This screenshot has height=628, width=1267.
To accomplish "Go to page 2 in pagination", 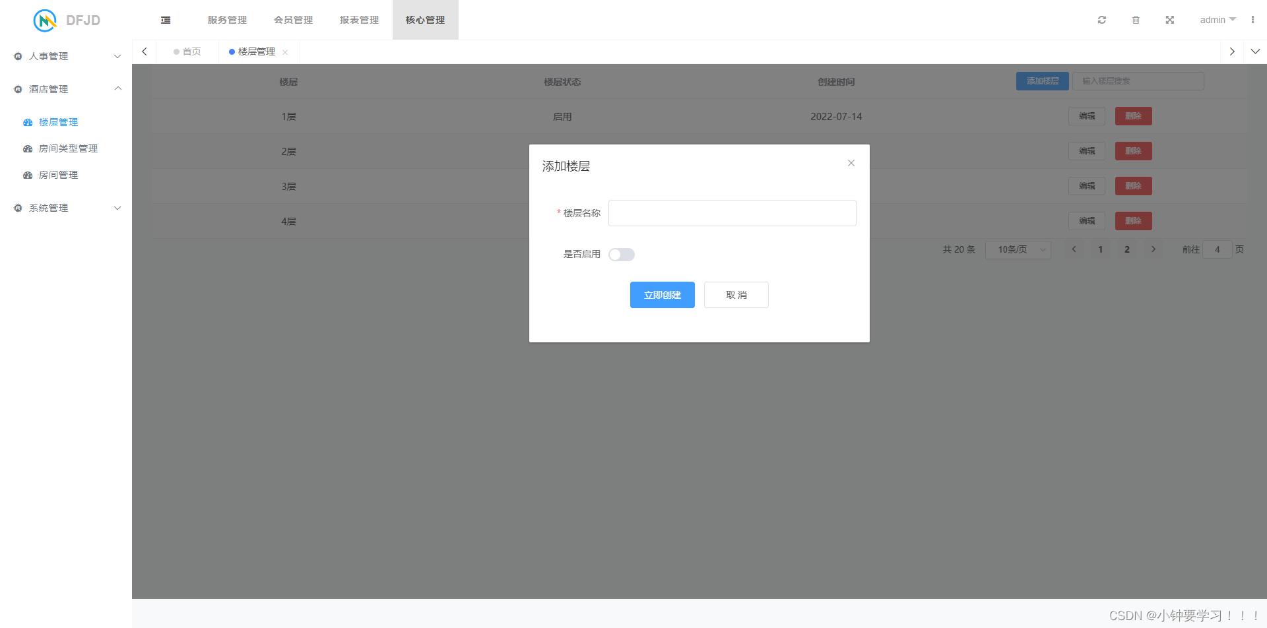I will (x=1127, y=249).
